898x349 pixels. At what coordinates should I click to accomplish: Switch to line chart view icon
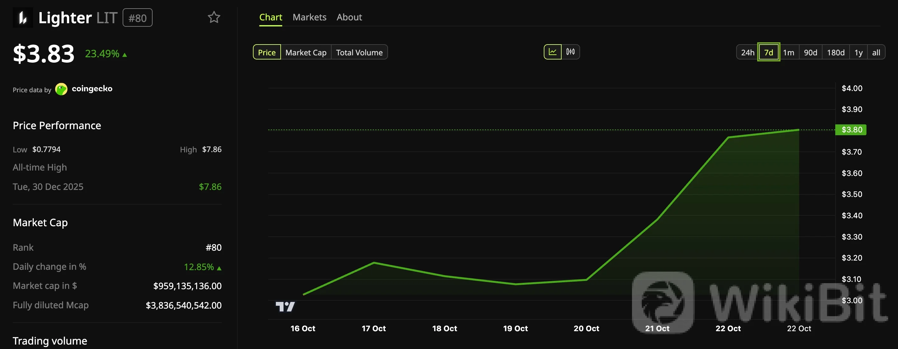coord(553,52)
